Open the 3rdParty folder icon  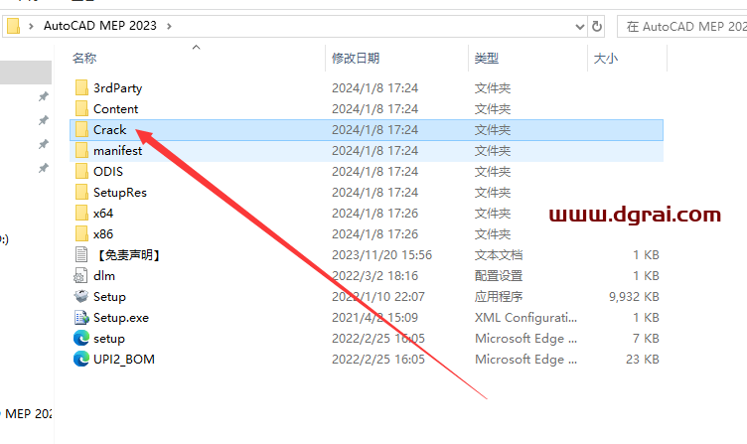pos(81,88)
